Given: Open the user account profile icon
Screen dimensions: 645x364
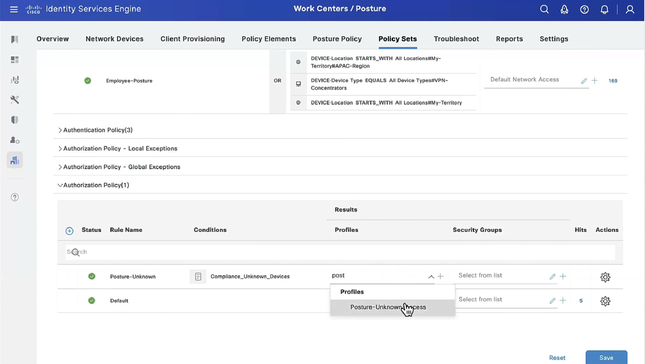Looking at the screenshot, I should coord(630,9).
